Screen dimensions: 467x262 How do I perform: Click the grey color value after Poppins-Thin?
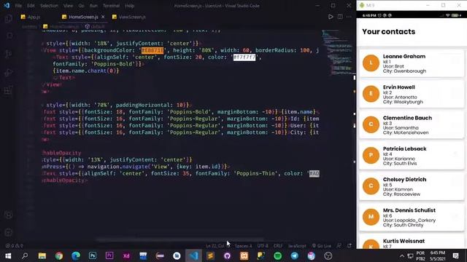tap(314, 173)
